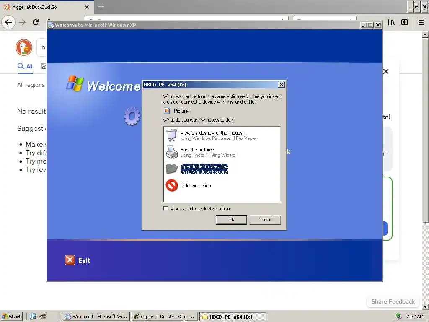This screenshot has height=322, width=429.
Task: Select Take no action option
Action: (x=196, y=186)
